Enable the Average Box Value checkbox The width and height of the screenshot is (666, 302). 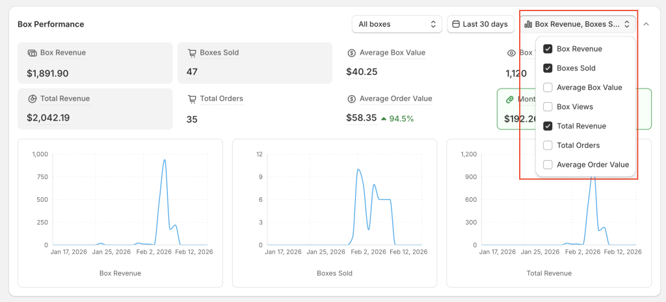pos(548,87)
